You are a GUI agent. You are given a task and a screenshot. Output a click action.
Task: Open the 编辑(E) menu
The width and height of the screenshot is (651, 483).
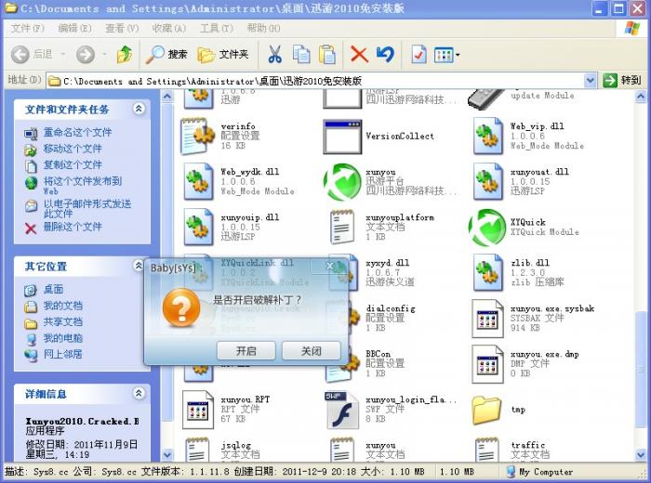click(74, 28)
